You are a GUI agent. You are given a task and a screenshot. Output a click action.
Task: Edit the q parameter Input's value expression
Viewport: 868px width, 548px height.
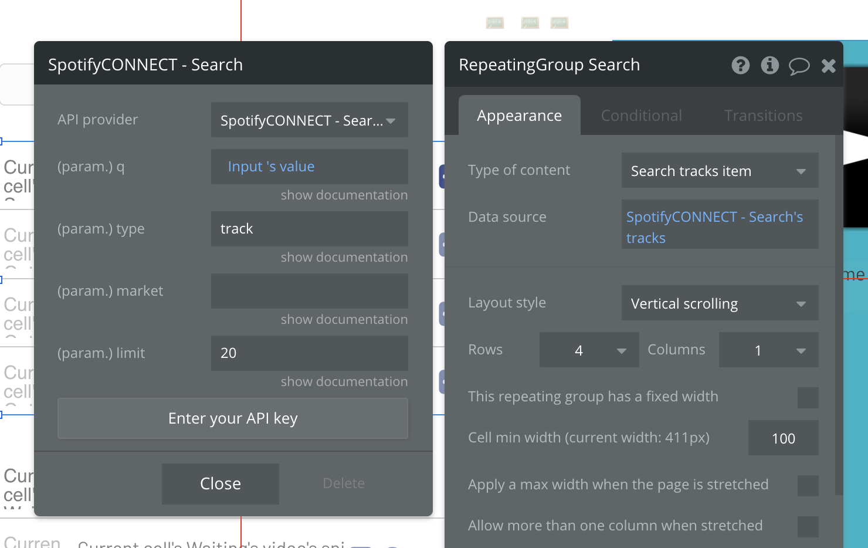[x=310, y=167]
